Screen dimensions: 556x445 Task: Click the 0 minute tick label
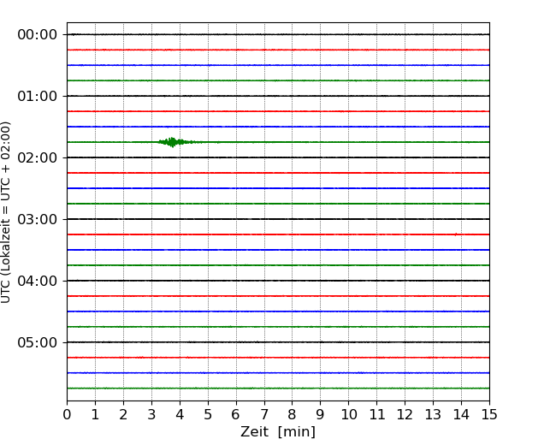[67, 415]
